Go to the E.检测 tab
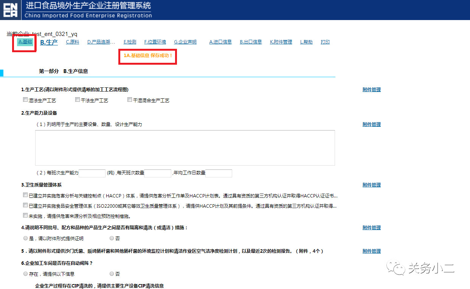Image resolution: width=470 pixels, height=289 pixels. 130,42
